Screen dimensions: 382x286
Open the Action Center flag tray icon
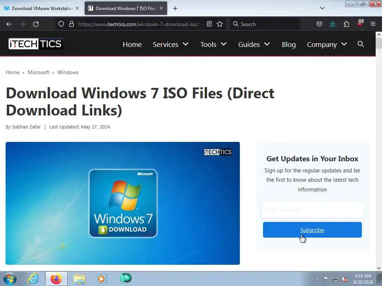tap(326, 279)
